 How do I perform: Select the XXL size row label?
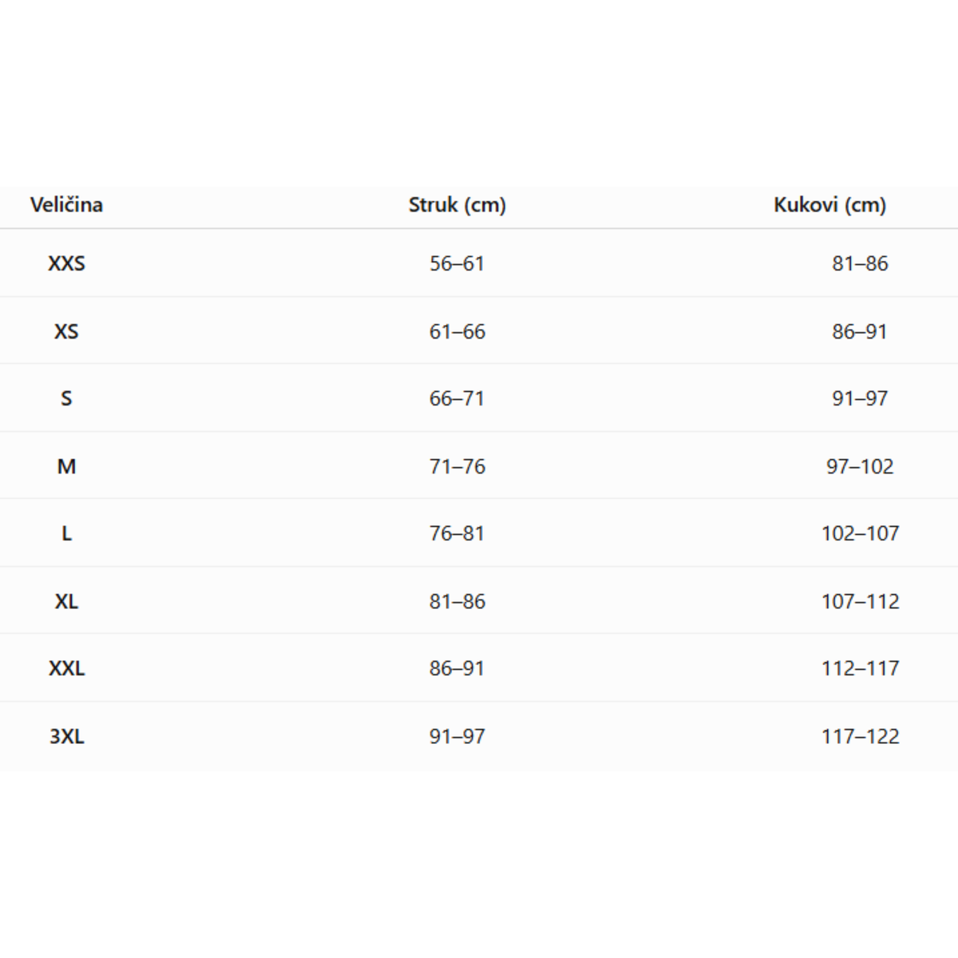tap(66, 668)
